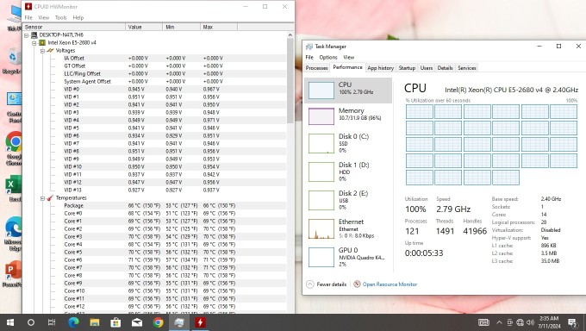586x331 pixels.
Task: Open Microsoft Edge desktop shortcut
Action: (14, 234)
